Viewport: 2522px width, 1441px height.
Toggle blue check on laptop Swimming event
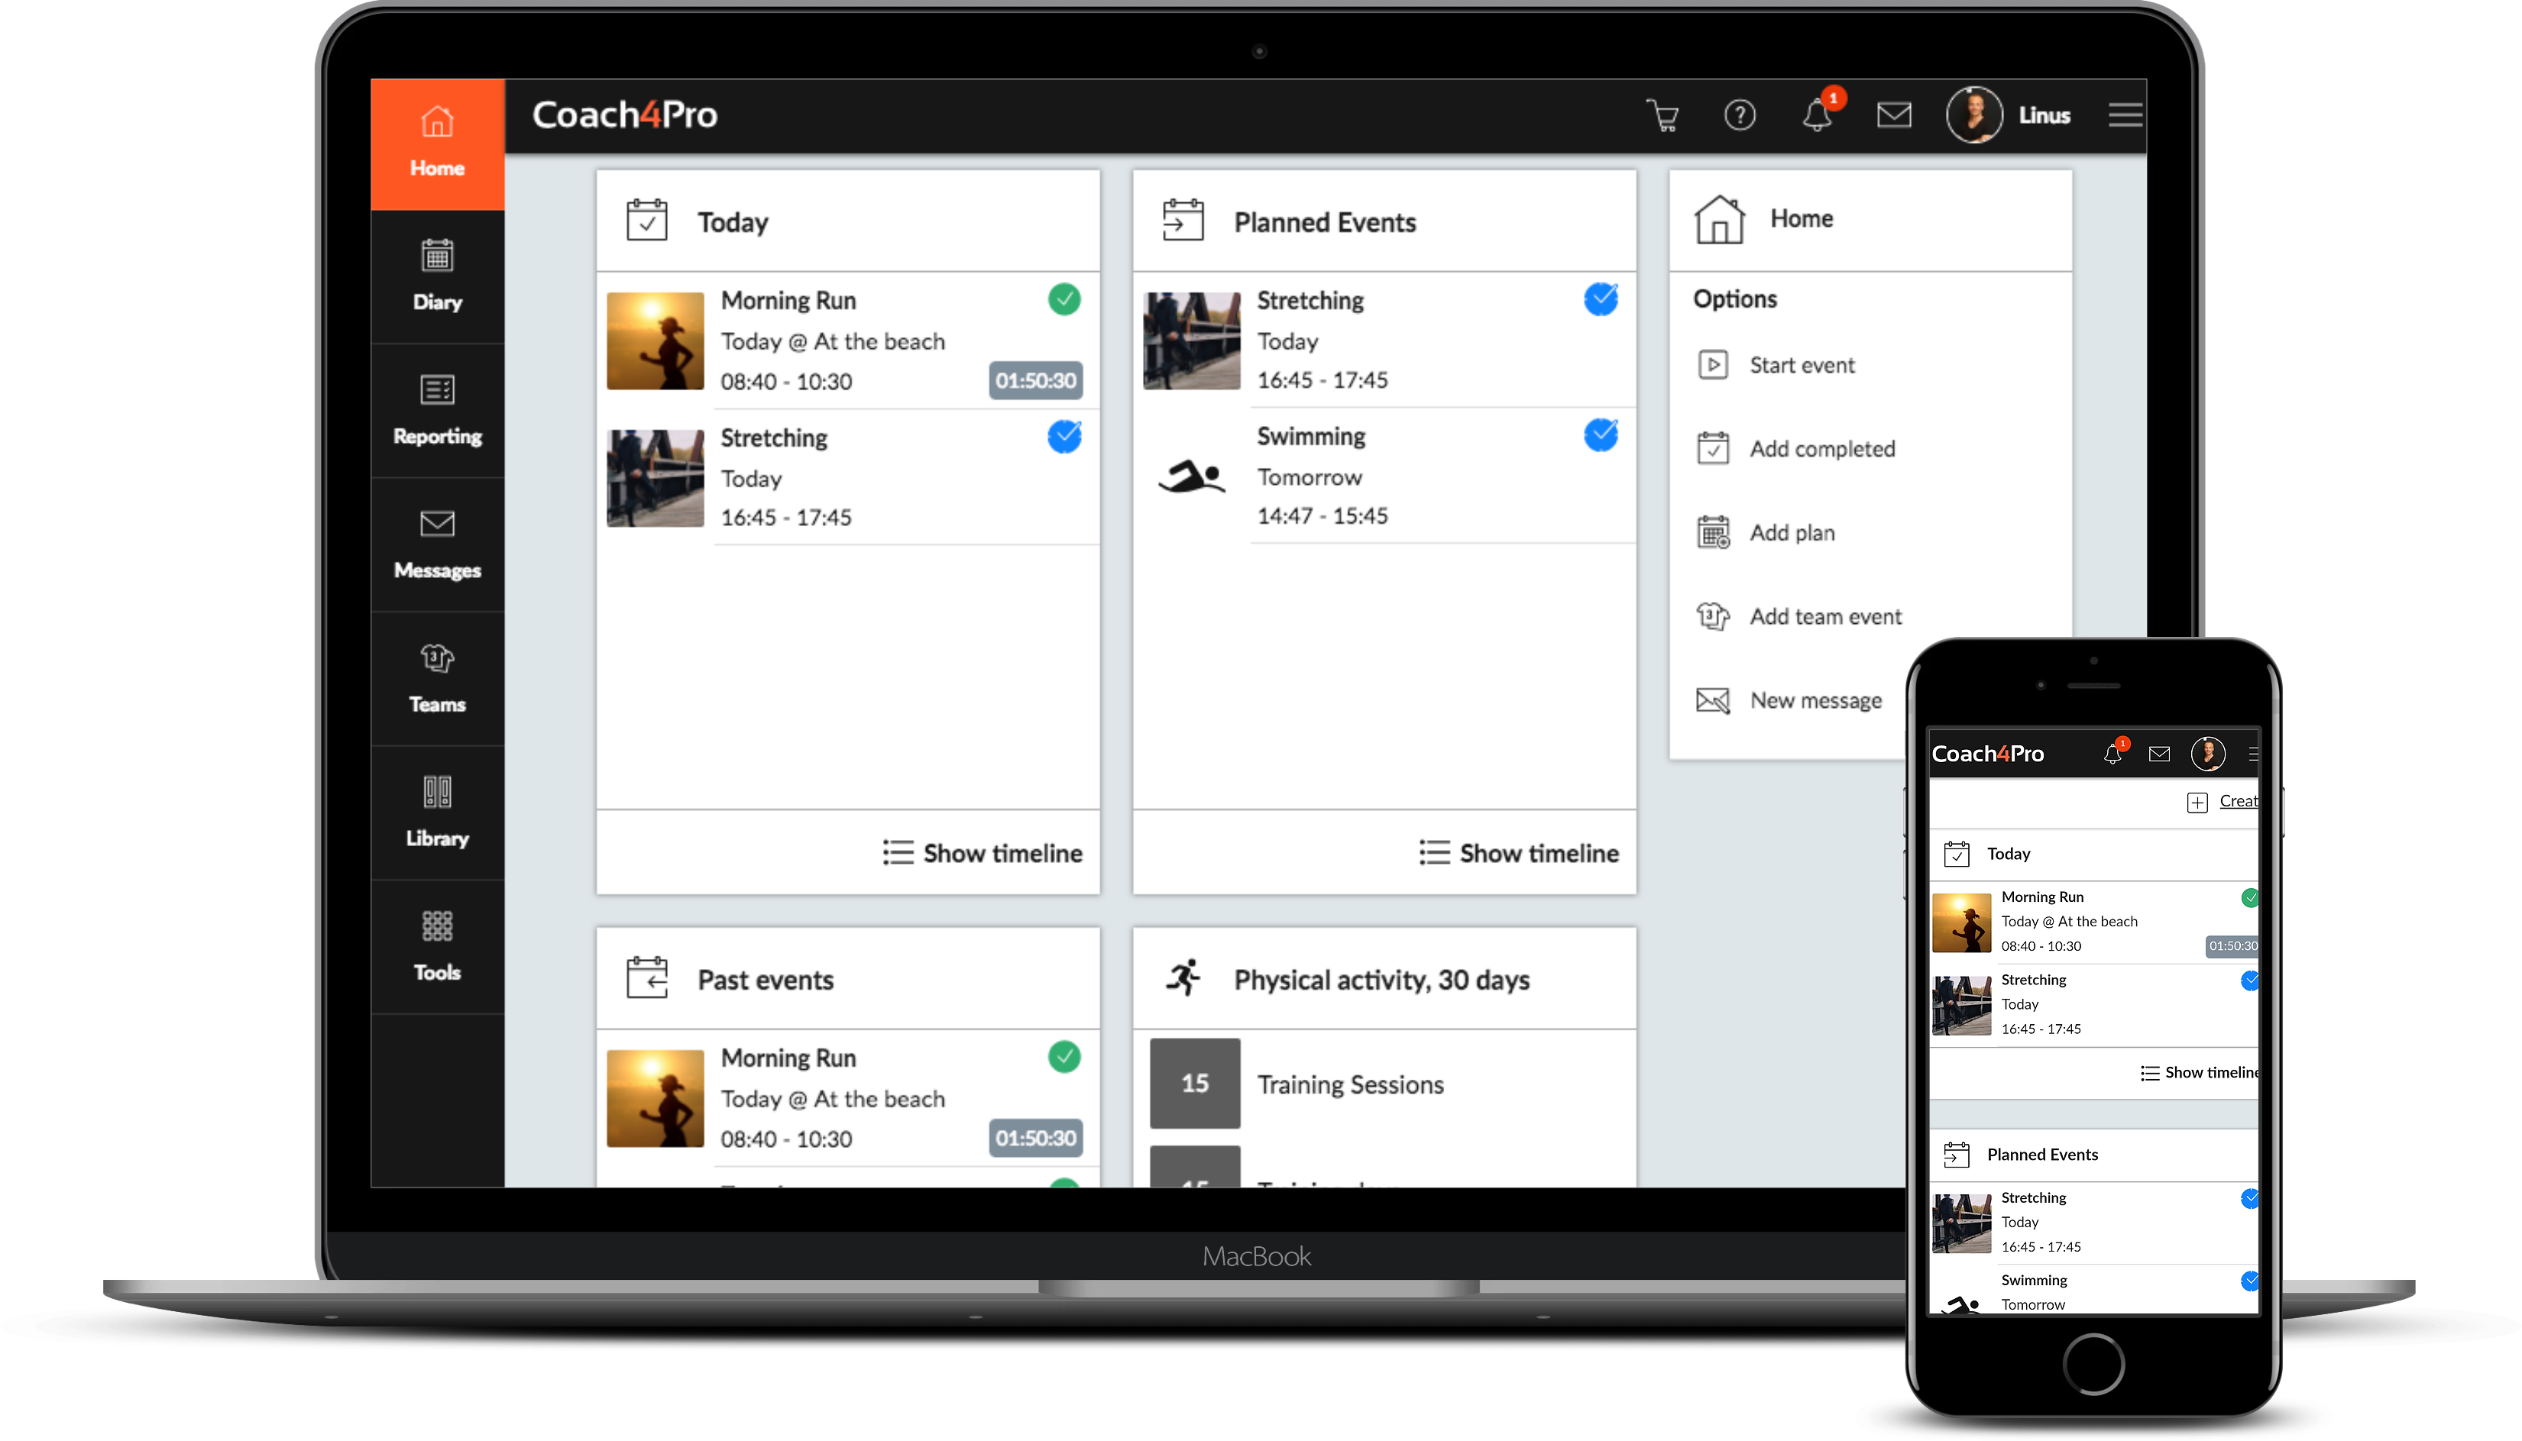pyautogui.click(x=1601, y=435)
